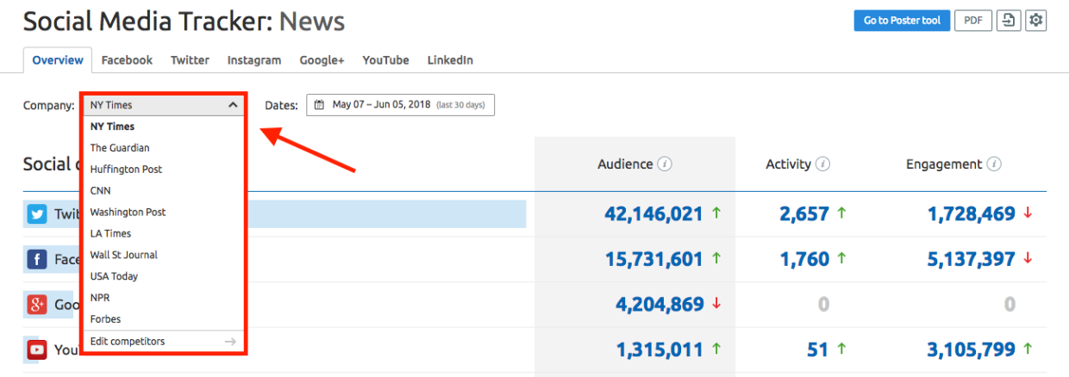
Task: Click the settings gear icon
Action: click(1035, 21)
